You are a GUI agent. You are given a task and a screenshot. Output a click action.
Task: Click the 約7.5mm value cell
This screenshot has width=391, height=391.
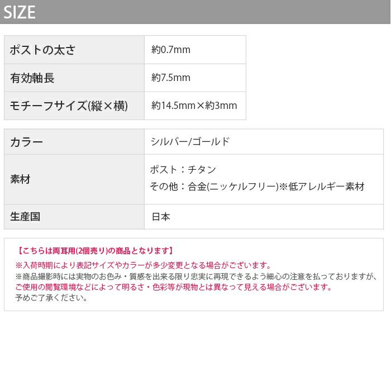[x=195, y=78]
